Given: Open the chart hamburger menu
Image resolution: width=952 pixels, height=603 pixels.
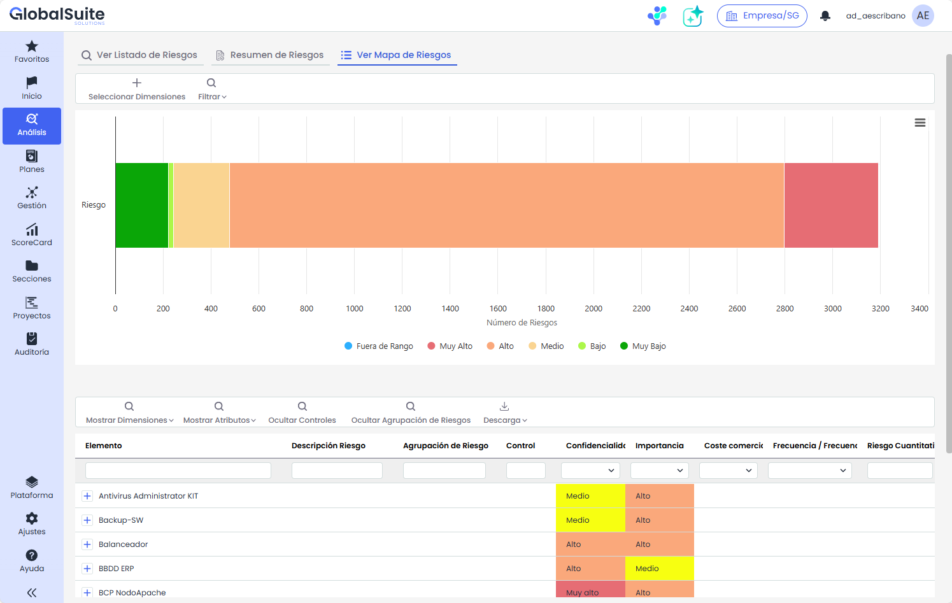Looking at the screenshot, I should click(x=920, y=123).
